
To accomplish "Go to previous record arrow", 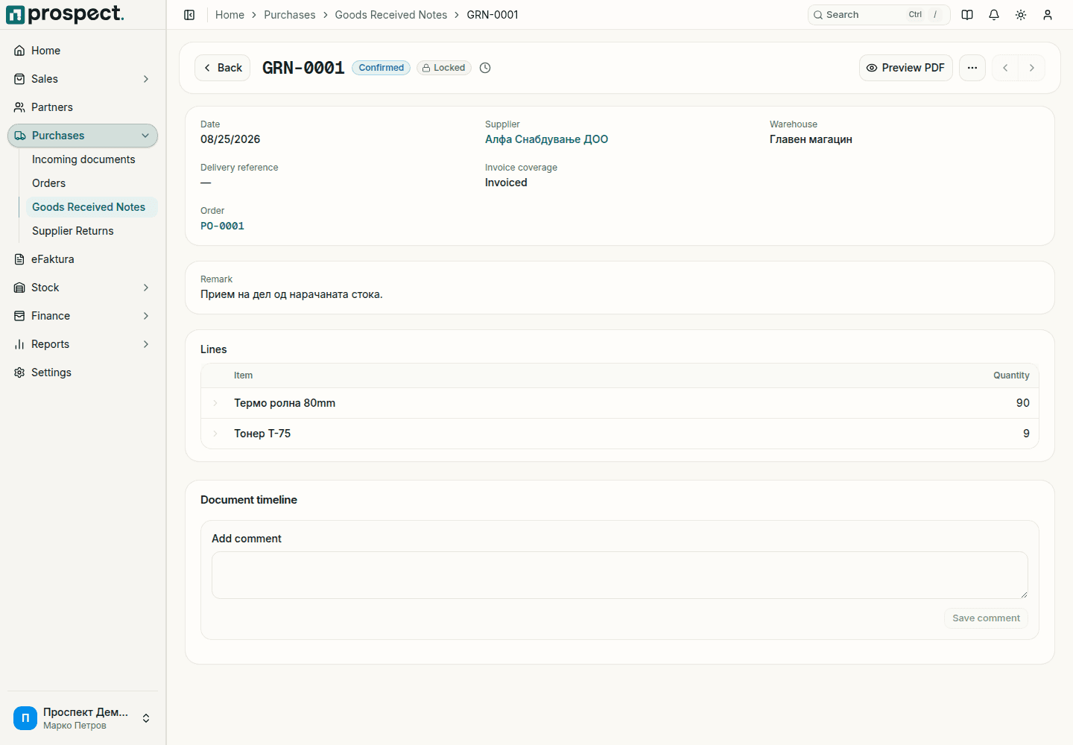I will coord(1005,68).
